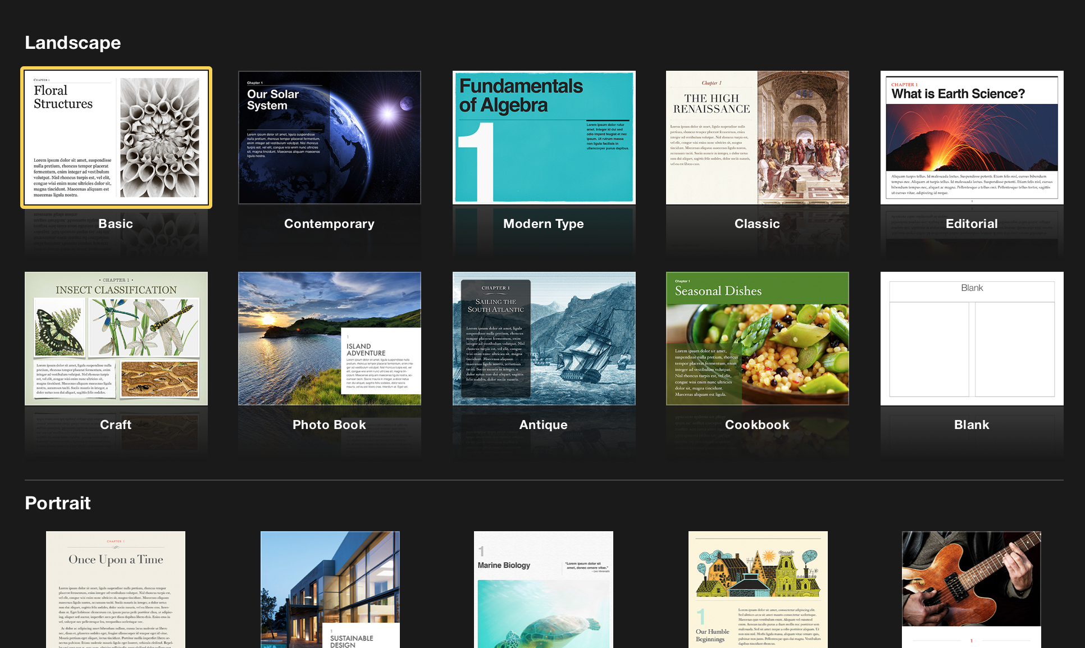The image size is (1085, 648).
Task: Click the Cookbook label text
Action: (757, 425)
